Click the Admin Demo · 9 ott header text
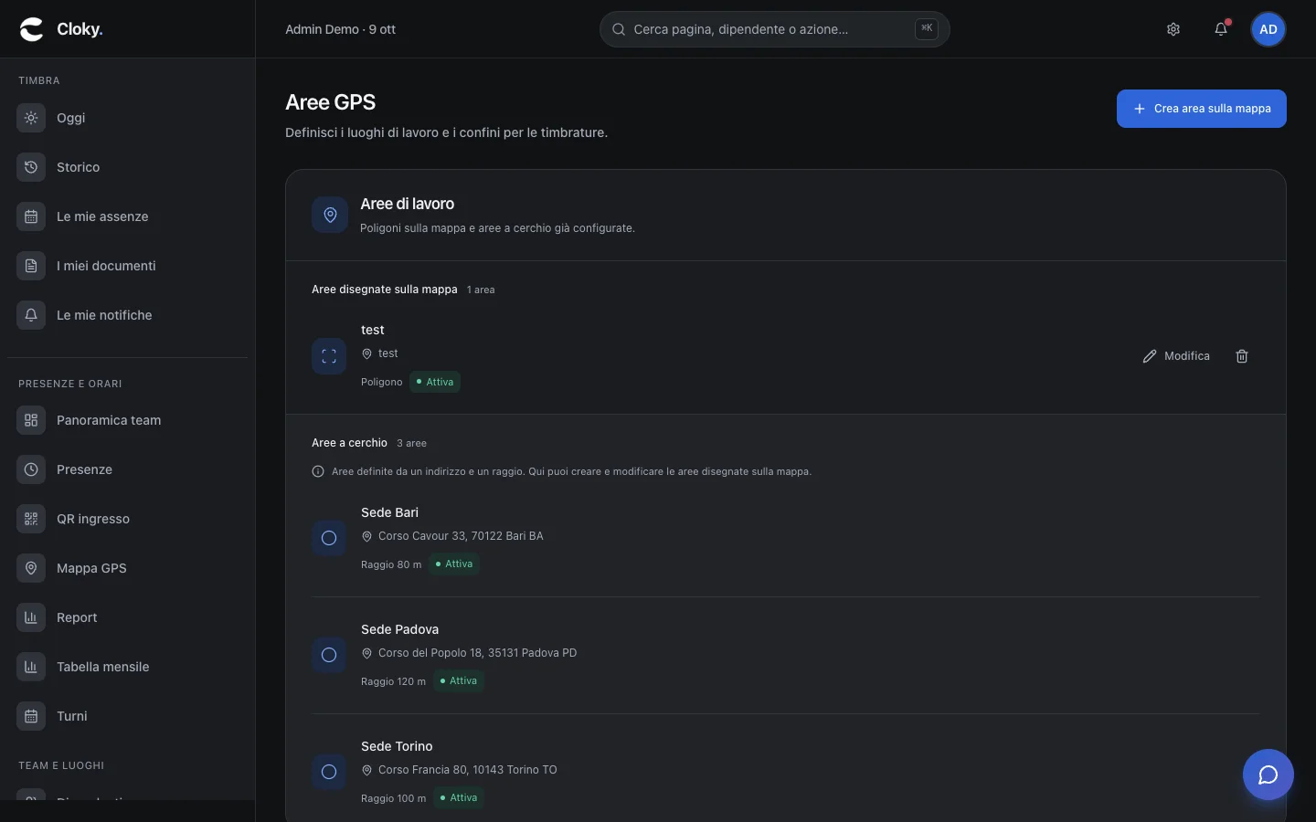Viewport: 1316px width, 822px height. click(x=340, y=29)
